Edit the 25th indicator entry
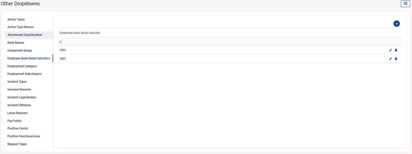Screen dimensions: 412x154 tap(390, 50)
